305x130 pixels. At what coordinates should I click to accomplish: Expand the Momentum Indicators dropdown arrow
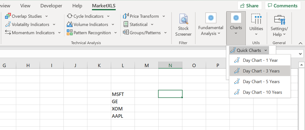coord(59,33)
